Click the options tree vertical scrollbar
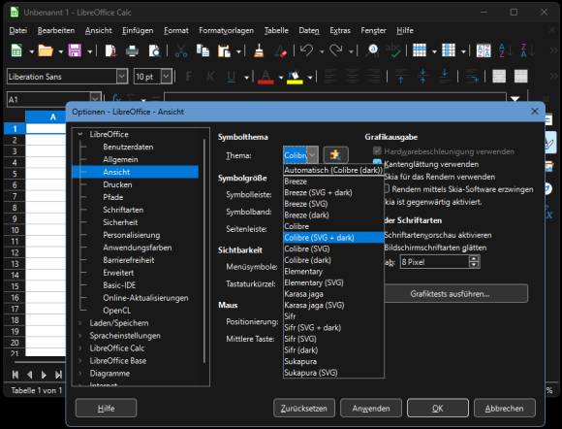 204,250
